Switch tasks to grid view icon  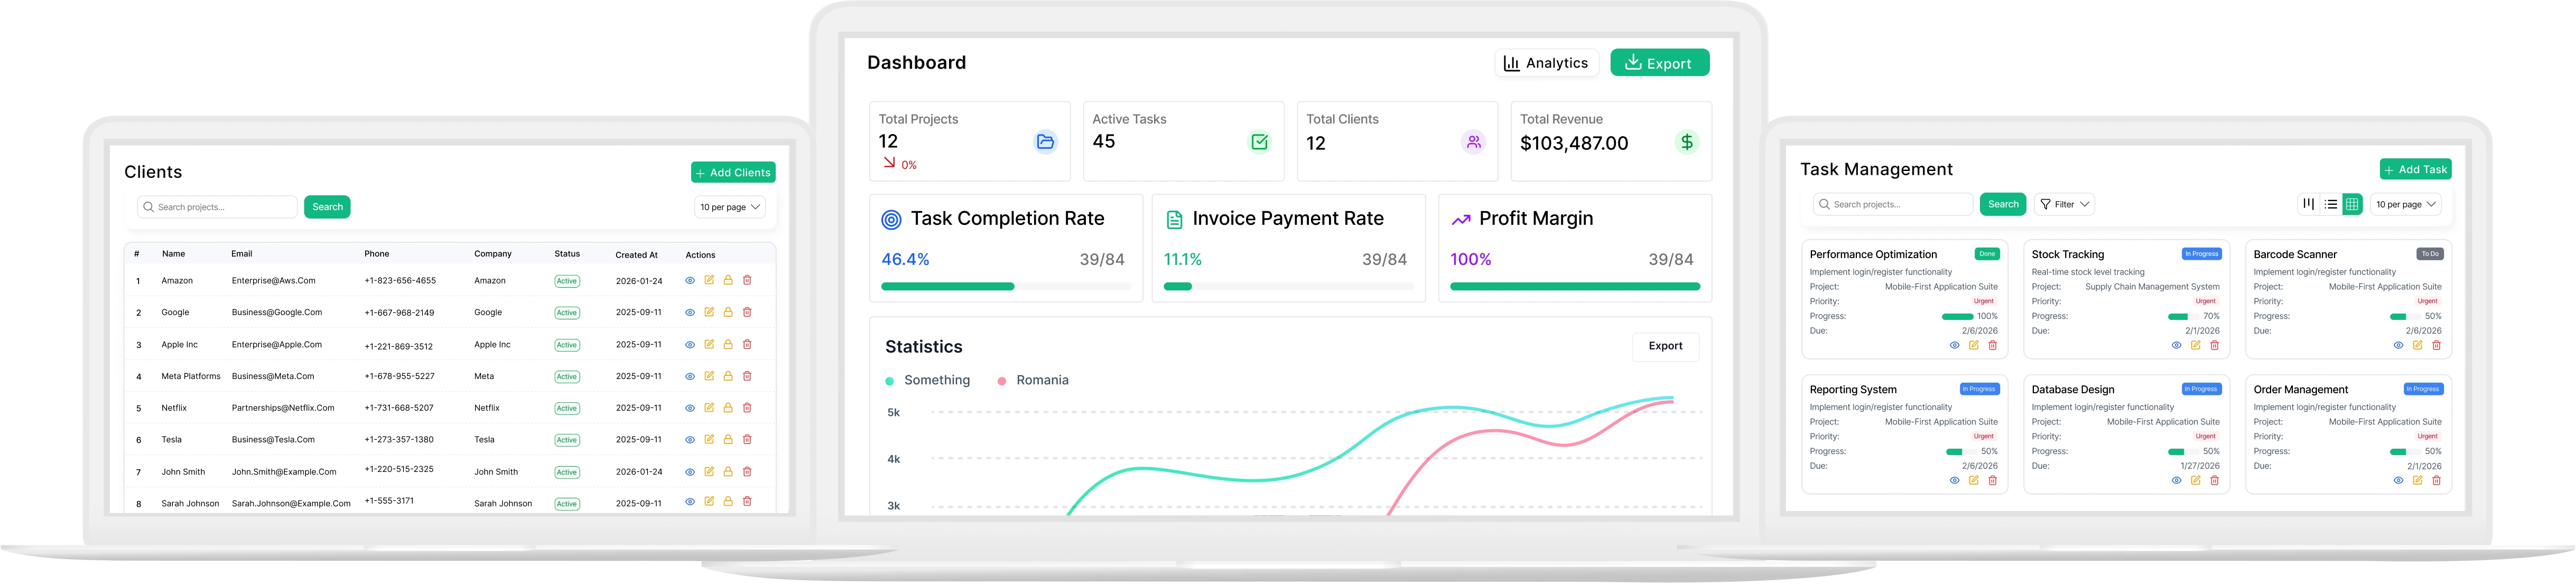tap(2352, 204)
